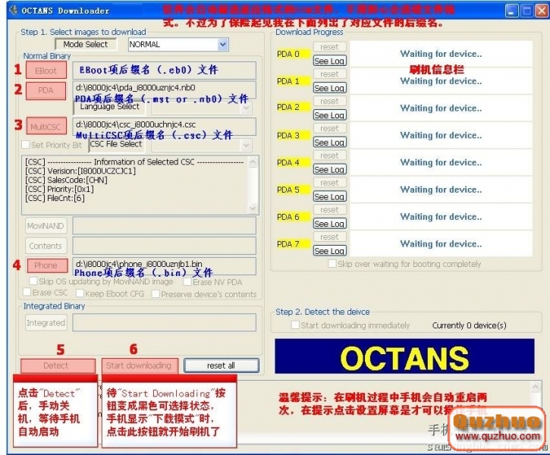The width and height of the screenshot is (550, 455).
Task: Click the MoviNAND path field
Action: point(164,225)
